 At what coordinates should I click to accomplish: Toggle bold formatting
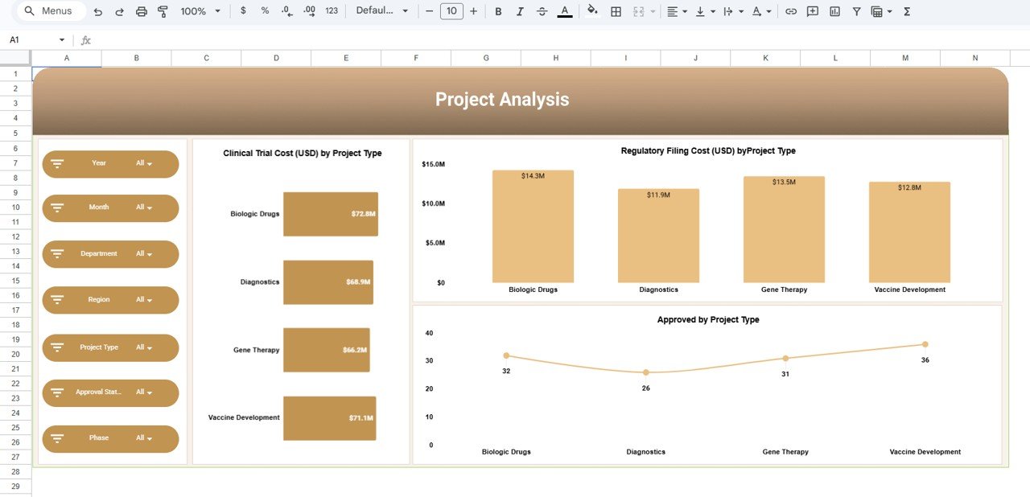(x=497, y=11)
